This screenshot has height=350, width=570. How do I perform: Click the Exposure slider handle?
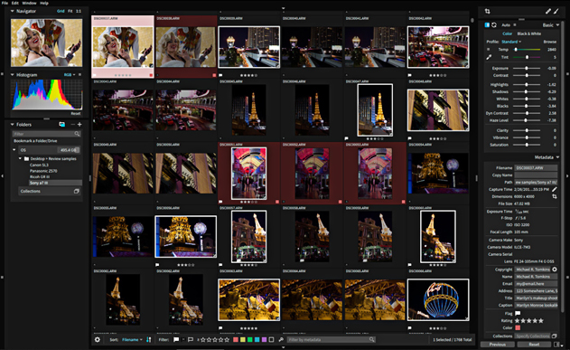pyautogui.click(x=527, y=68)
